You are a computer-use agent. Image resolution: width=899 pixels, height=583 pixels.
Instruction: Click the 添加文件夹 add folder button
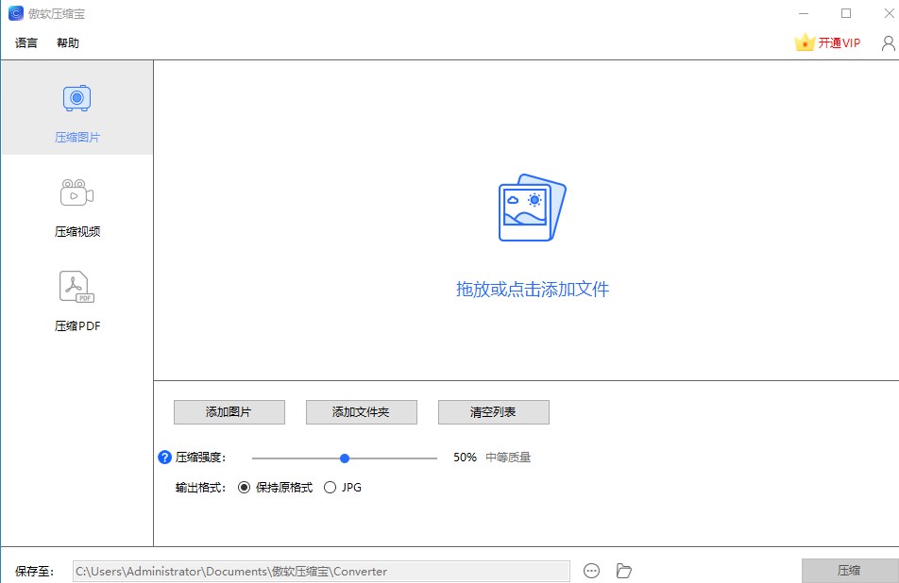(x=361, y=412)
